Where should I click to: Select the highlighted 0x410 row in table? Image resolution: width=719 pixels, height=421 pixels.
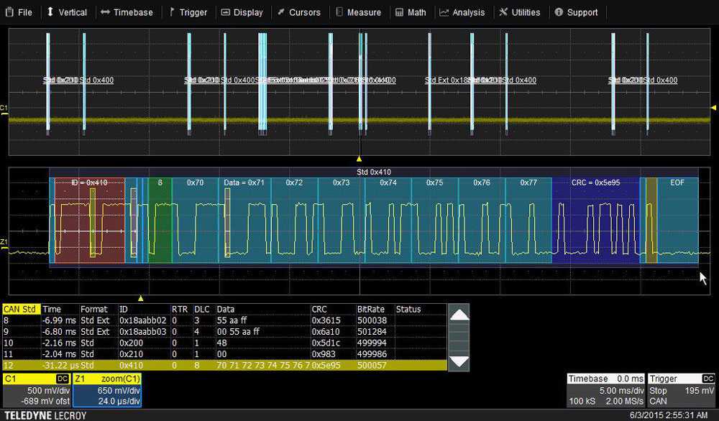216,365
